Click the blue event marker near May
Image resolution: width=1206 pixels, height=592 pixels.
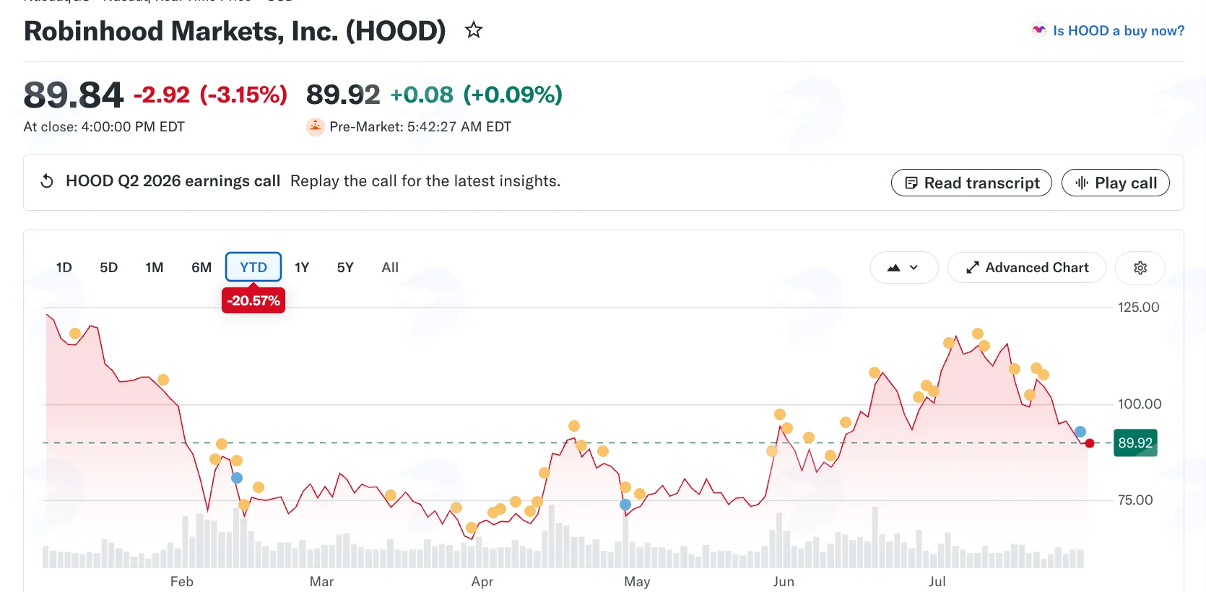pos(625,505)
